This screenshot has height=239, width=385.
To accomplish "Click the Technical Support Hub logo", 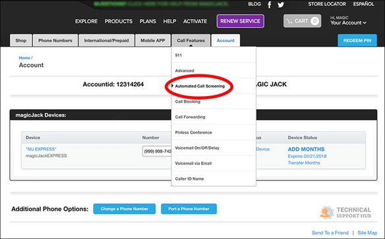I will (x=345, y=213).
